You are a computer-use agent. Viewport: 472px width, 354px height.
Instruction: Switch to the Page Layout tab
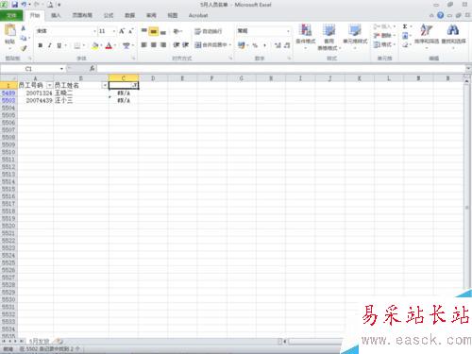(x=82, y=15)
